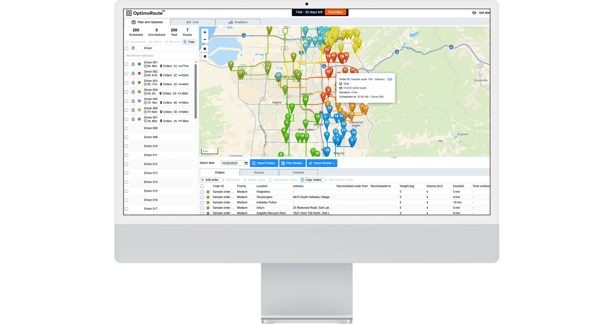Open the calendar date picker icon

[x=246, y=163]
